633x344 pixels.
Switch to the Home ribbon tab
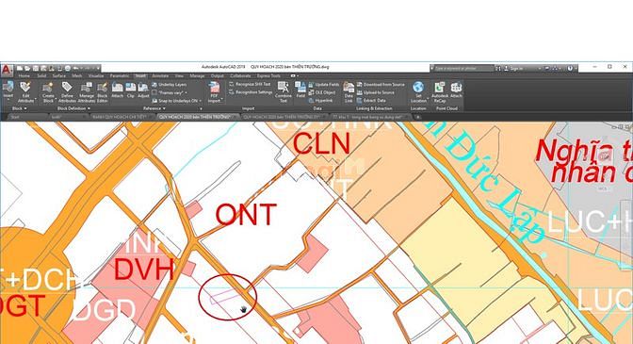(24, 76)
